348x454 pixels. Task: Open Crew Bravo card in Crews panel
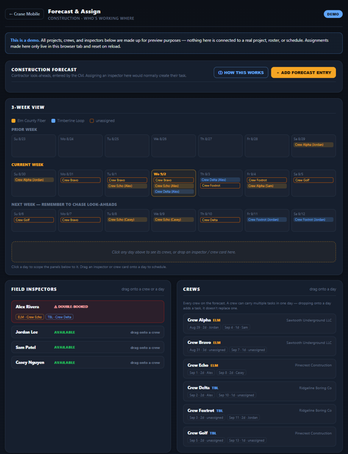click(x=260, y=346)
